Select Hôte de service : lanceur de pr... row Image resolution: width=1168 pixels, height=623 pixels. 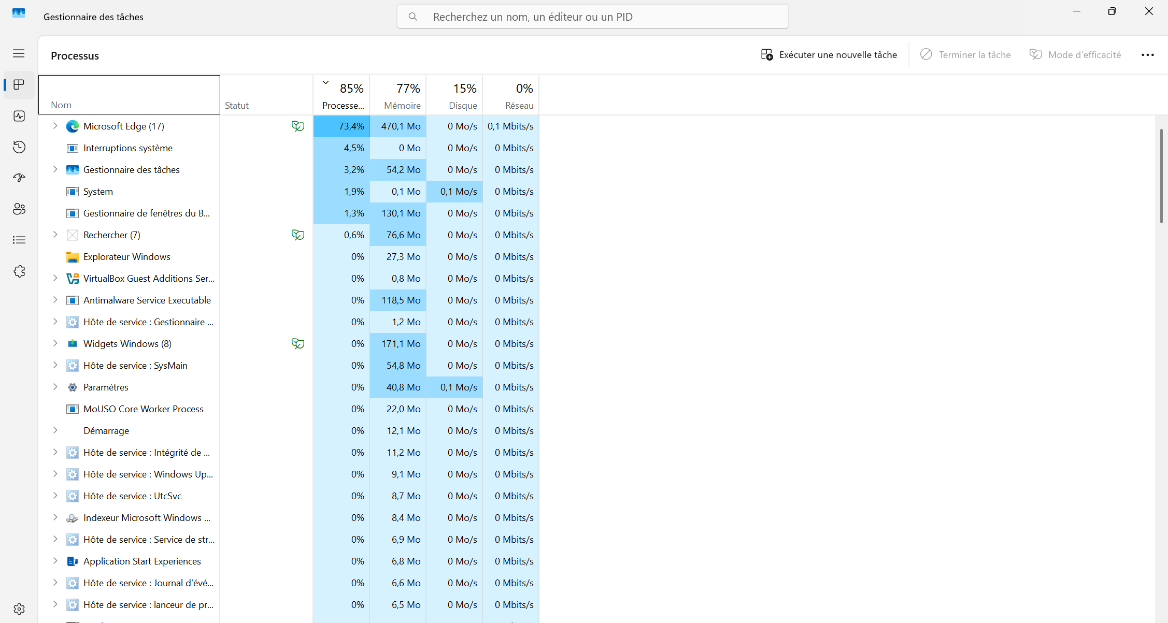[x=289, y=605]
